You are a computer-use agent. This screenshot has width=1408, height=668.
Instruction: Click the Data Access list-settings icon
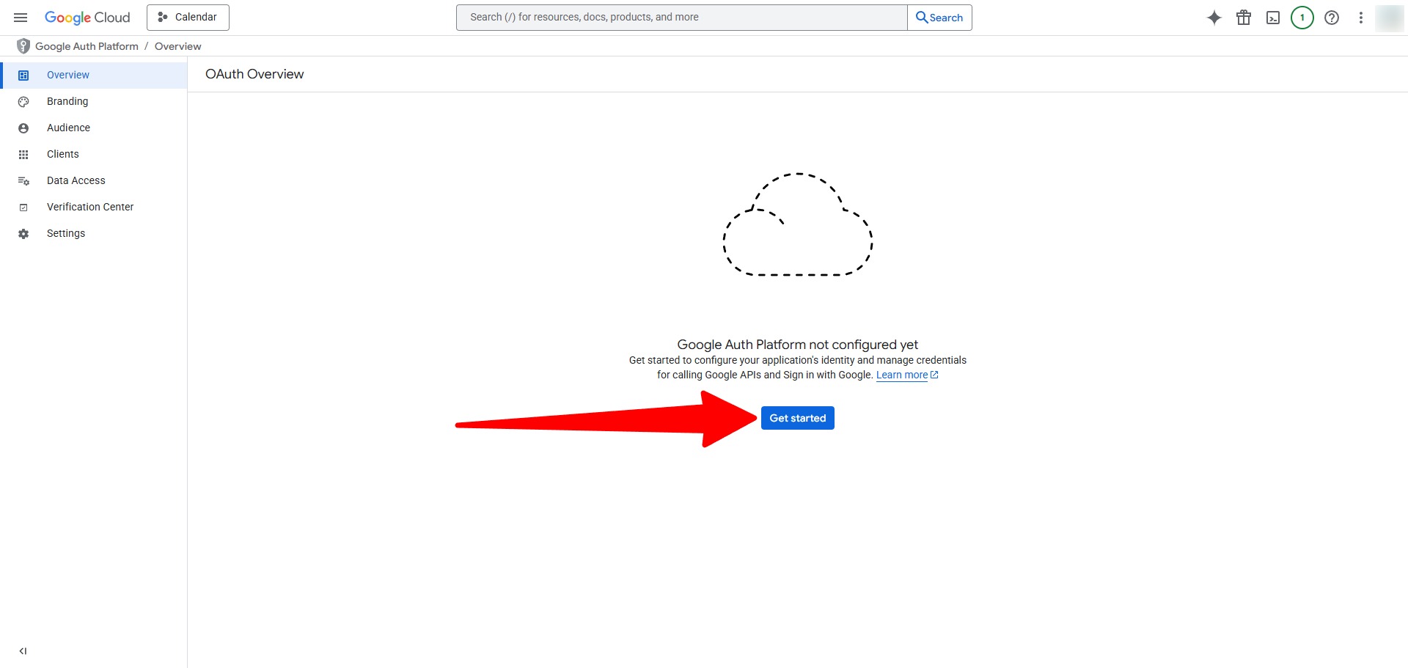click(x=23, y=181)
